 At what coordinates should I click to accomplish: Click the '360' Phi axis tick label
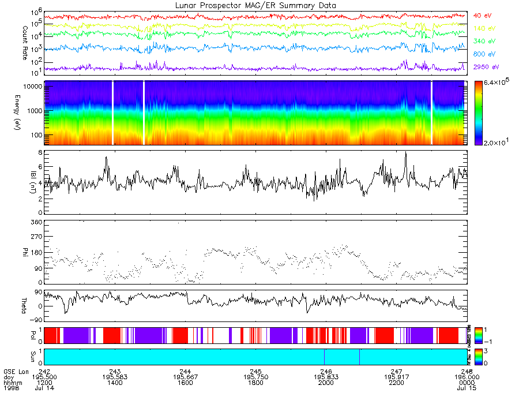37,222
